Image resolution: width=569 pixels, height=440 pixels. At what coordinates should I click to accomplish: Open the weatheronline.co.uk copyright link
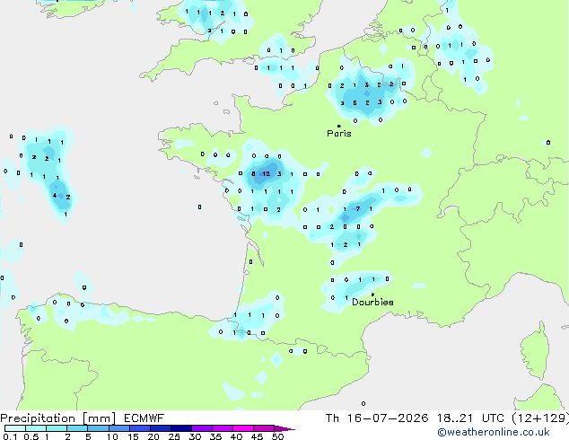coord(494,432)
